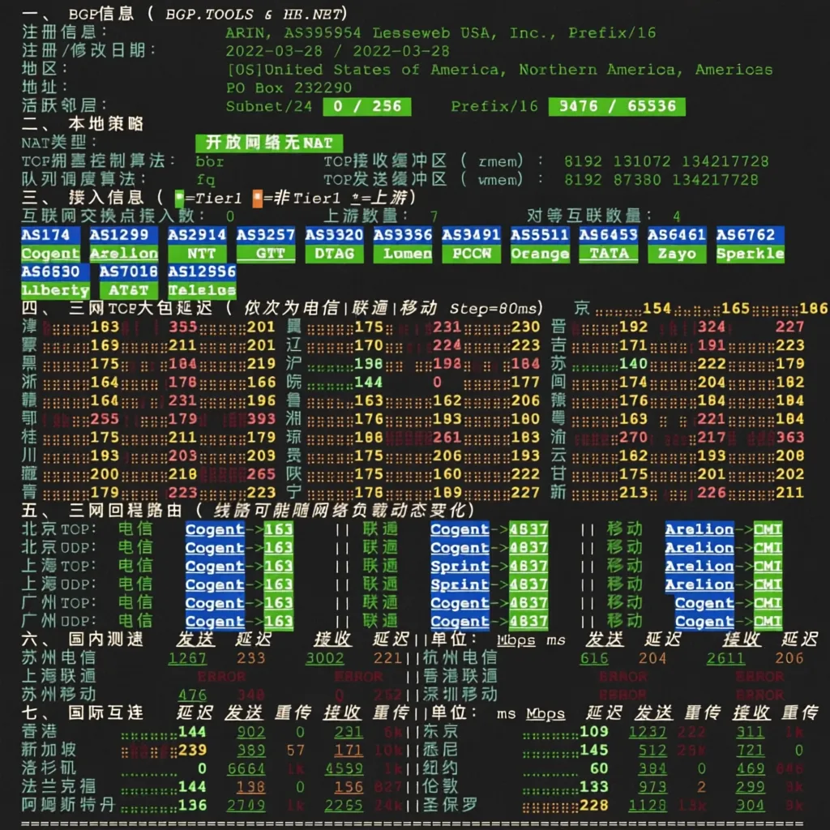Click the 伦敦 send speed 973
The width and height of the screenshot is (830, 830).
[652, 786]
